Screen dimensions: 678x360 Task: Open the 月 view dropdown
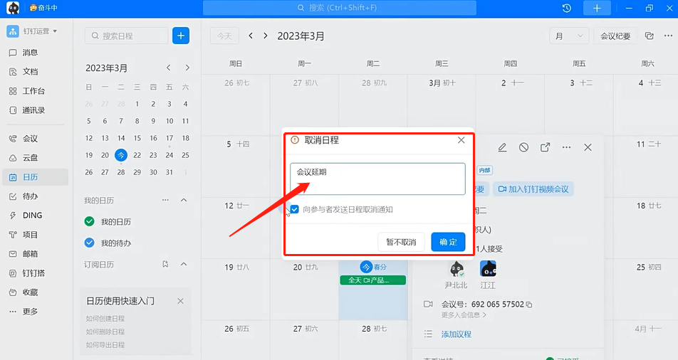pos(569,36)
